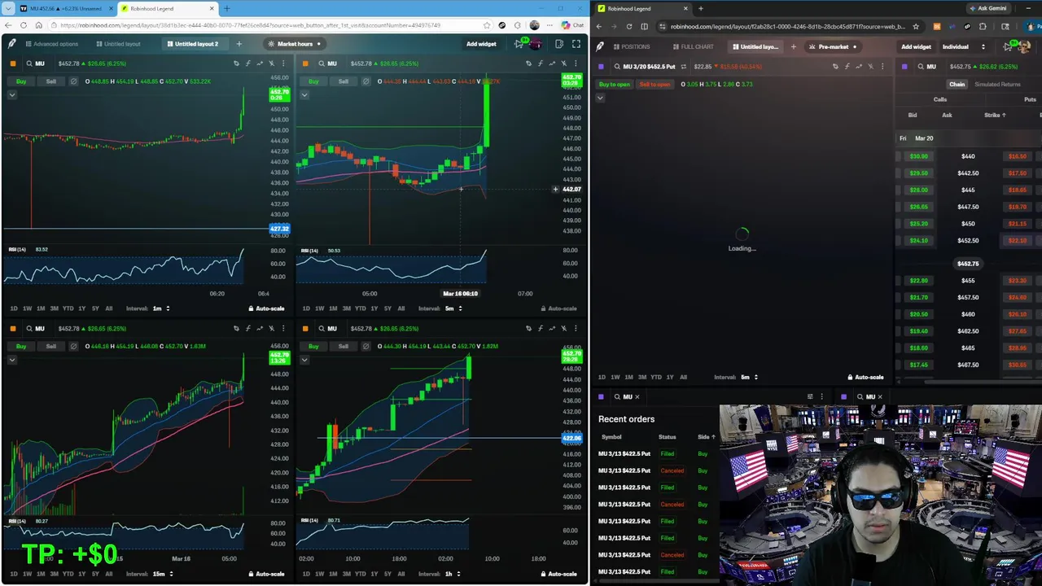Select the Simulated Returns tab
The height and width of the screenshot is (586, 1042).
pos(997,84)
